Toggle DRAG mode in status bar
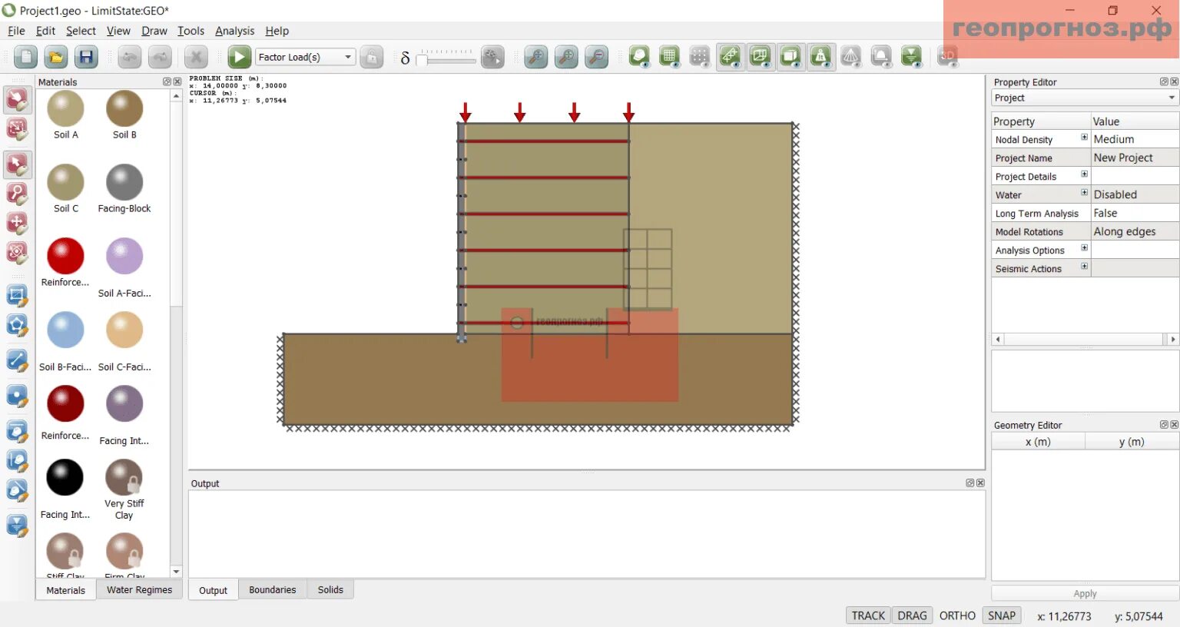 click(x=912, y=615)
